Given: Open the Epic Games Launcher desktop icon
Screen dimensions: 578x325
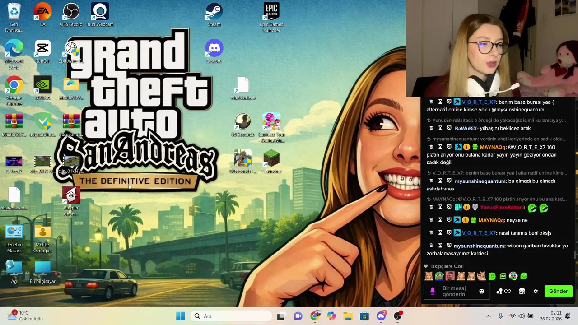Looking at the screenshot, I should tap(271, 18).
